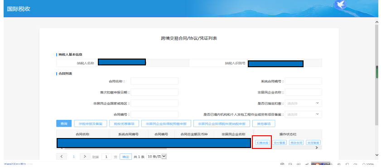Viewport: 381px width, 168px height.
Task: Click the table horizontal scroll right arrow
Action: point(317,148)
